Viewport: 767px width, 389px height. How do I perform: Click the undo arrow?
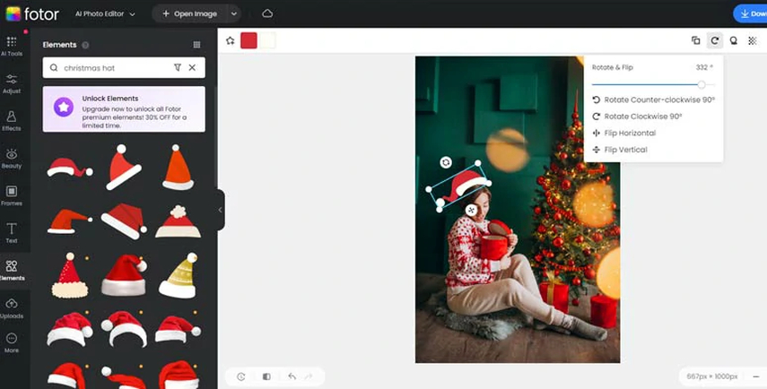click(292, 376)
